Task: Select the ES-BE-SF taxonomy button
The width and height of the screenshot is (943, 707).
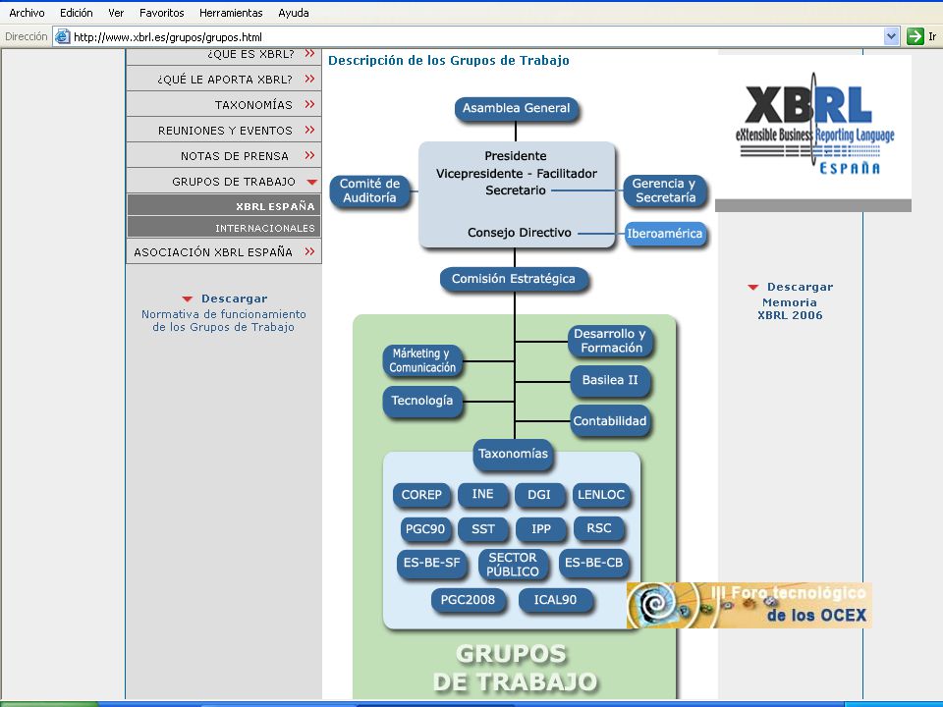Action: coord(431,564)
